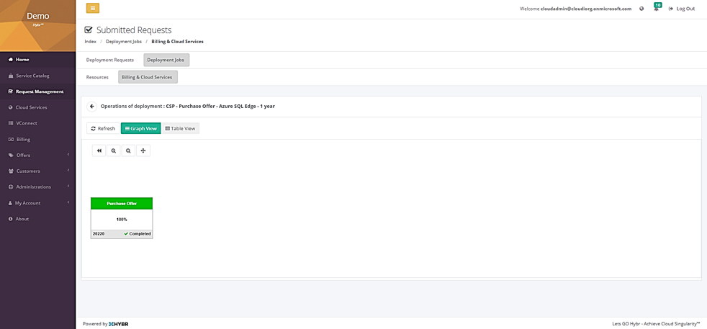
Task: Click the yellow hamburger menu button
Action: tap(93, 9)
